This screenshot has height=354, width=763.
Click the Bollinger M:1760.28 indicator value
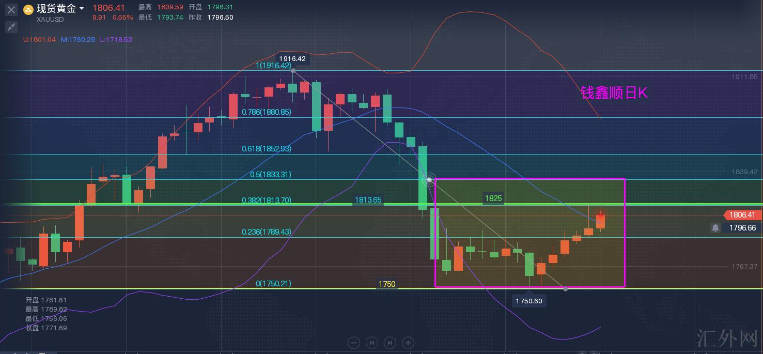78,39
